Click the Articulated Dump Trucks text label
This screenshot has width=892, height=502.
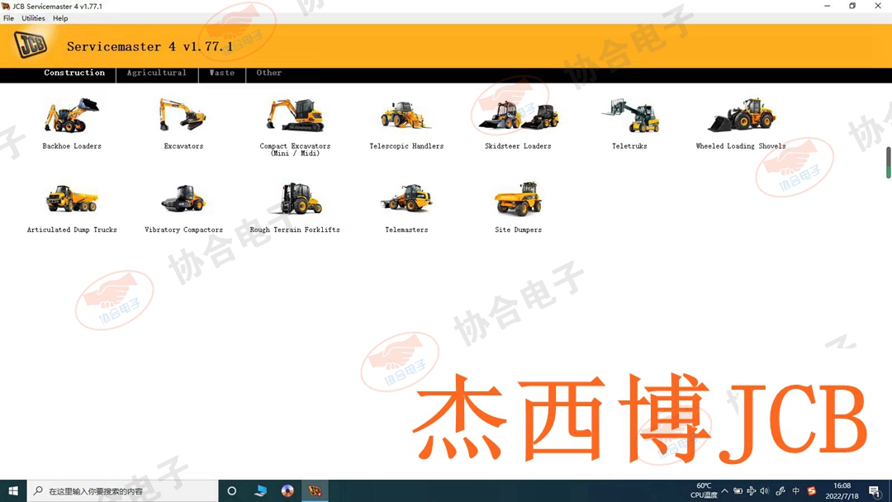(72, 230)
